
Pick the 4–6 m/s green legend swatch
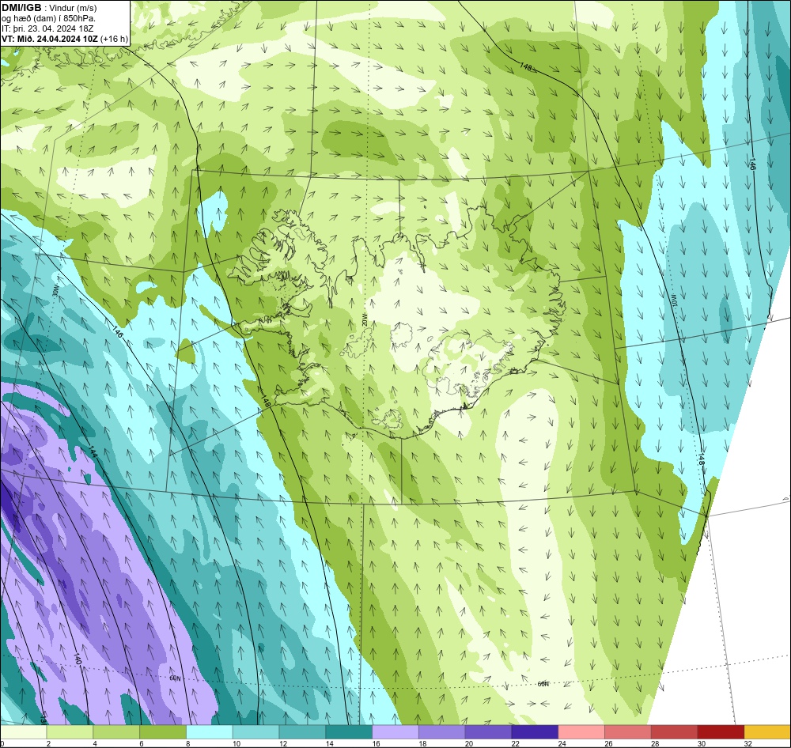pos(116,731)
